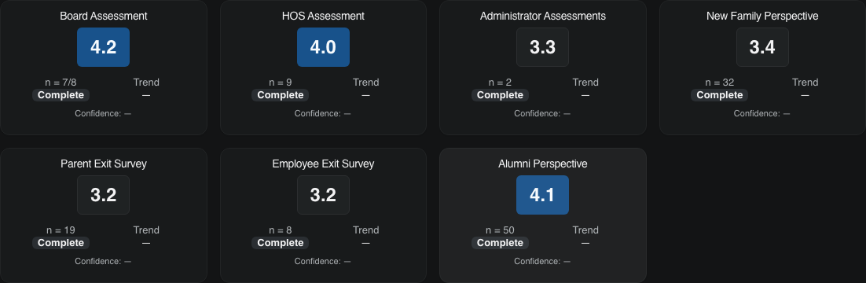Click the Trend label in Employee Exit Survey card
This screenshot has height=283, width=866.
(x=366, y=230)
